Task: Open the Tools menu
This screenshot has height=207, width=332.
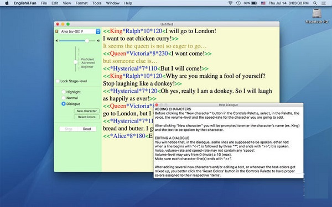Action: 97,3
